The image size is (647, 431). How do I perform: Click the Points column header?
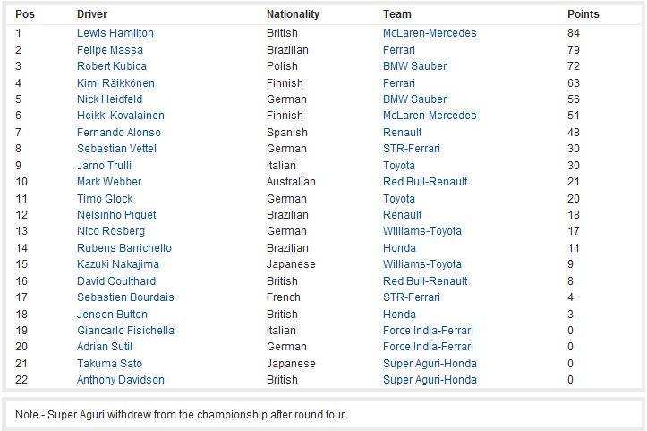point(583,14)
